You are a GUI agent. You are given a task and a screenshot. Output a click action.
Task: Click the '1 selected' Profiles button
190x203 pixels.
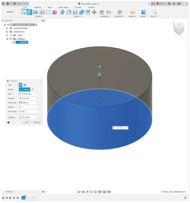(x=24, y=89)
